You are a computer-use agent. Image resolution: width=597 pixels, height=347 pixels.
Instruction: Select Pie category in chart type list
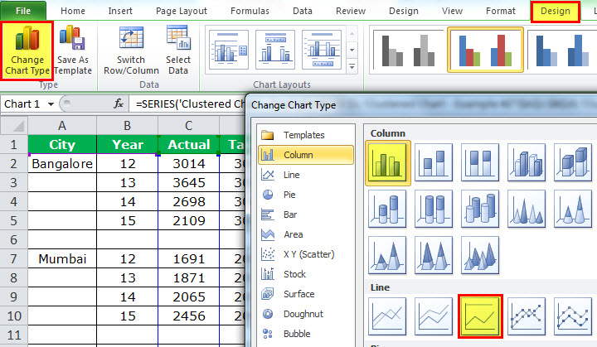tap(306, 195)
